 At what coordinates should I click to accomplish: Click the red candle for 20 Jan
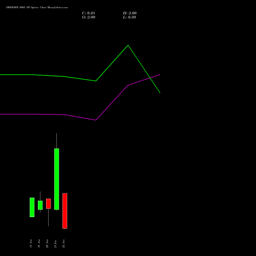(49, 204)
